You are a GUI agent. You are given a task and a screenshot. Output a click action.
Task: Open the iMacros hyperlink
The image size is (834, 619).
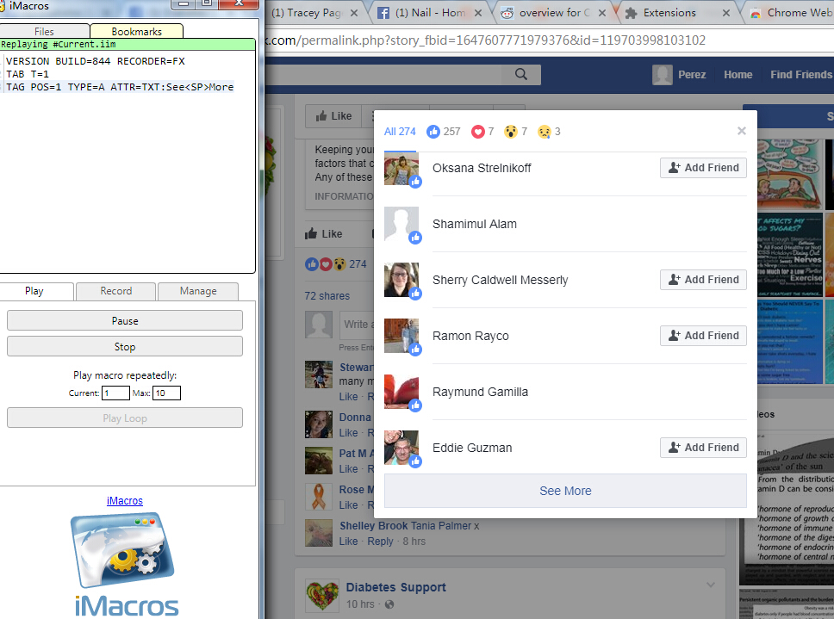click(x=124, y=500)
